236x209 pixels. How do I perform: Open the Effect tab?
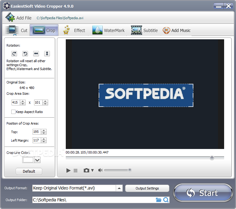74,30
